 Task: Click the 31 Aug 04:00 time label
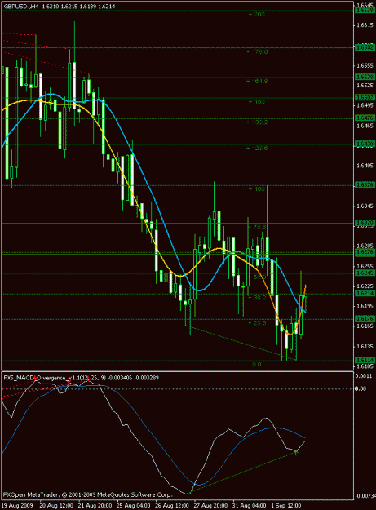tap(249, 506)
